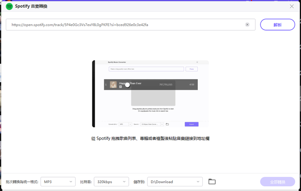Clear the URL field with X icon

click(x=247, y=25)
